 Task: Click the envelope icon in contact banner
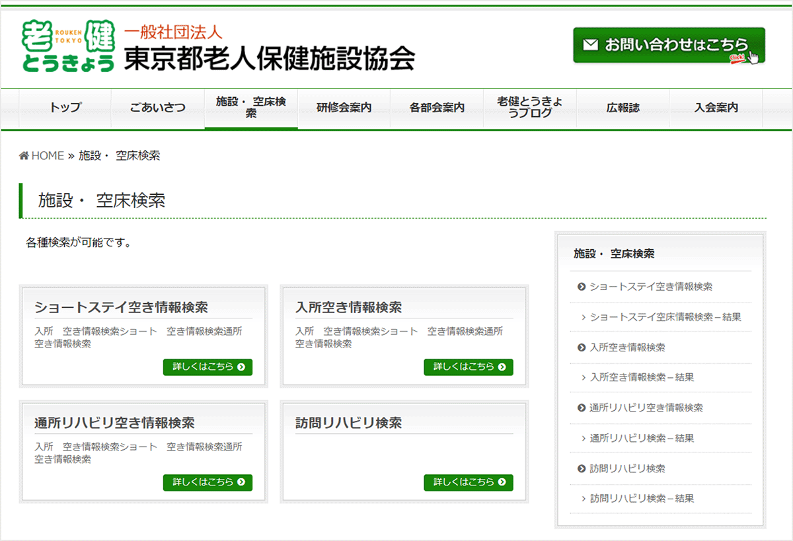590,45
